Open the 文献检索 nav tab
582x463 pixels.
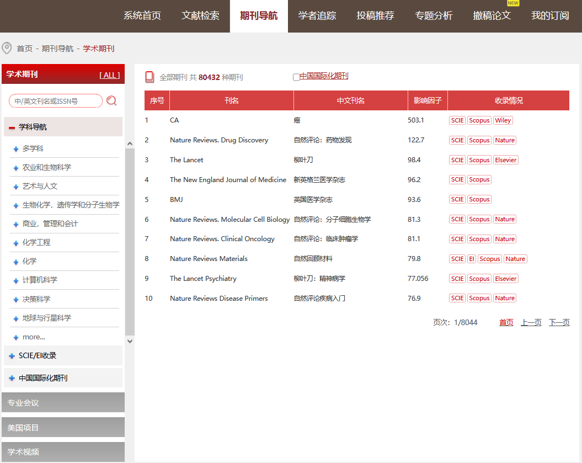tap(200, 15)
